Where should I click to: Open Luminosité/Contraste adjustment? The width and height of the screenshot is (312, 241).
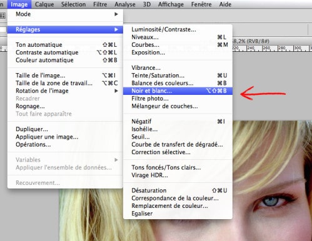[178, 29]
